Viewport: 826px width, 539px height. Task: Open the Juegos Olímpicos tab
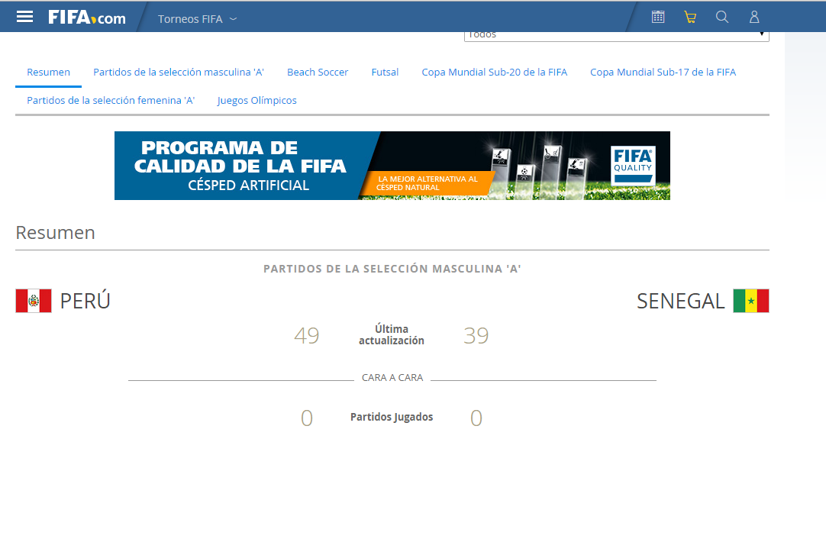point(257,100)
